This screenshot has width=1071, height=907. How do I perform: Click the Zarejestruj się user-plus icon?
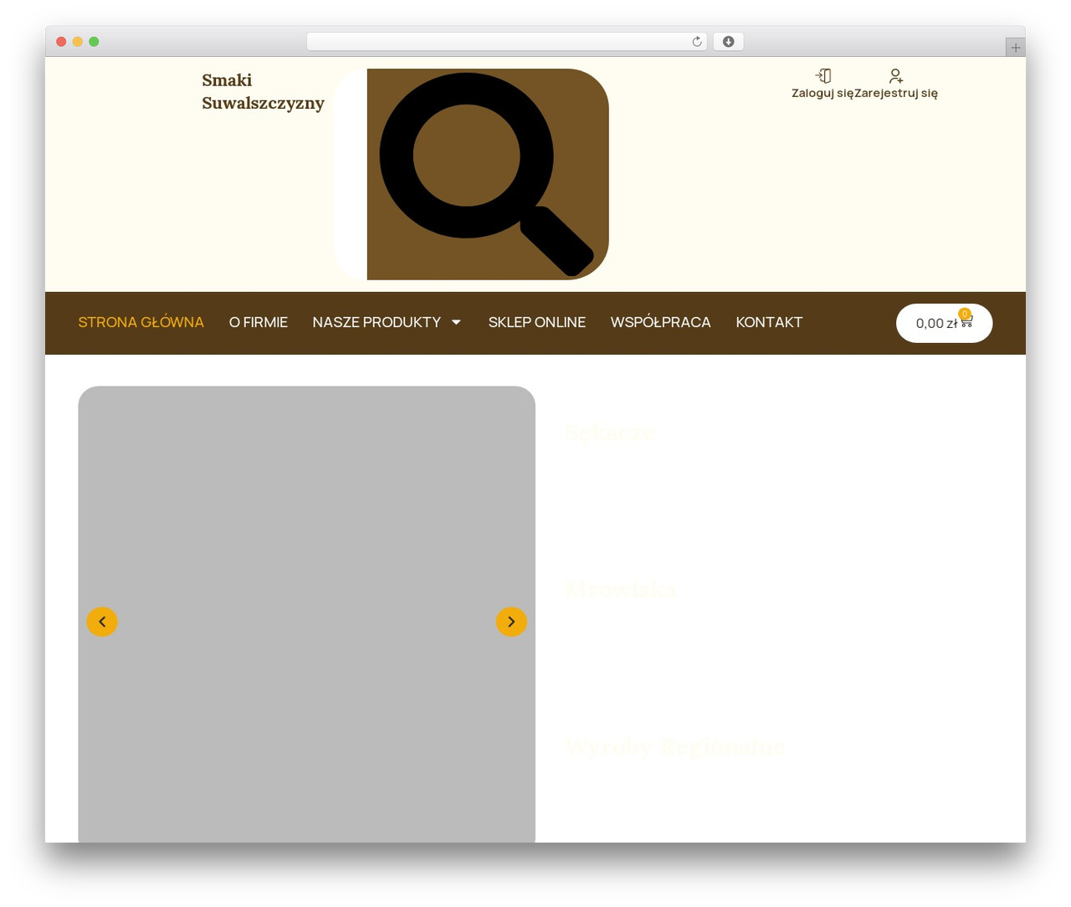[x=896, y=76]
